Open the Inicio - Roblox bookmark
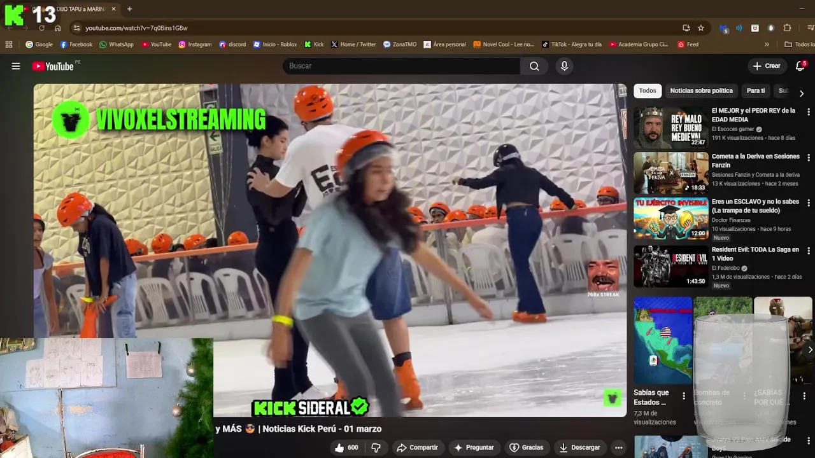815x458 pixels. (x=275, y=45)
